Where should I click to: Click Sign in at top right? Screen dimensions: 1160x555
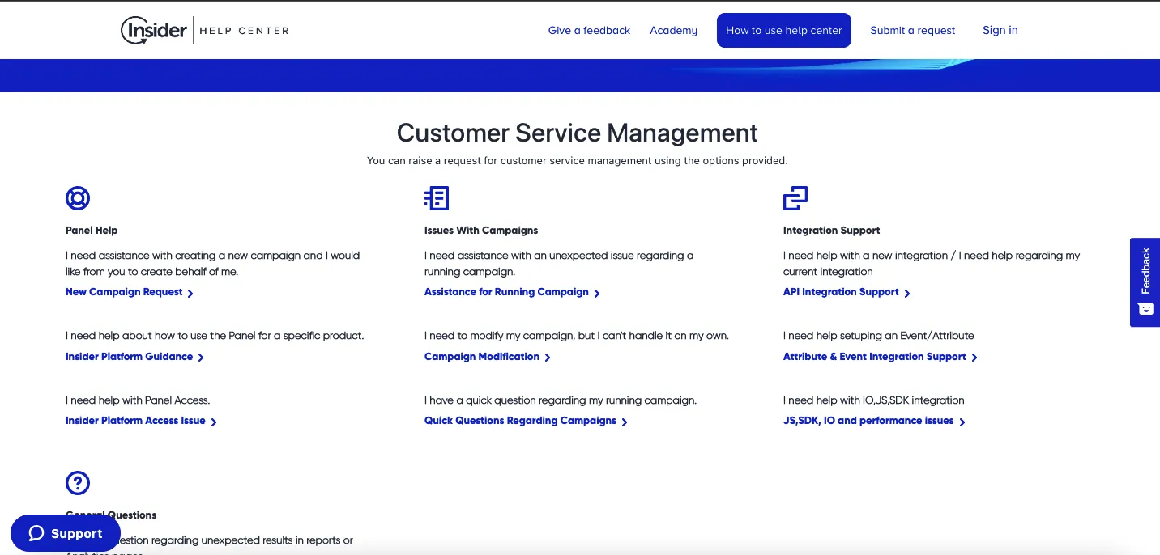1000,30
